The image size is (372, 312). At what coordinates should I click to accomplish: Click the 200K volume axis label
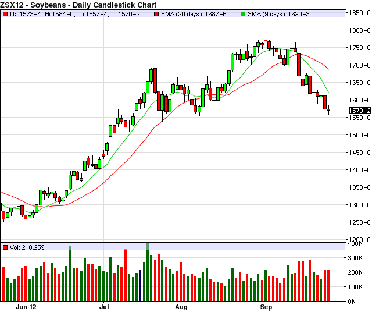pos(355,272)
